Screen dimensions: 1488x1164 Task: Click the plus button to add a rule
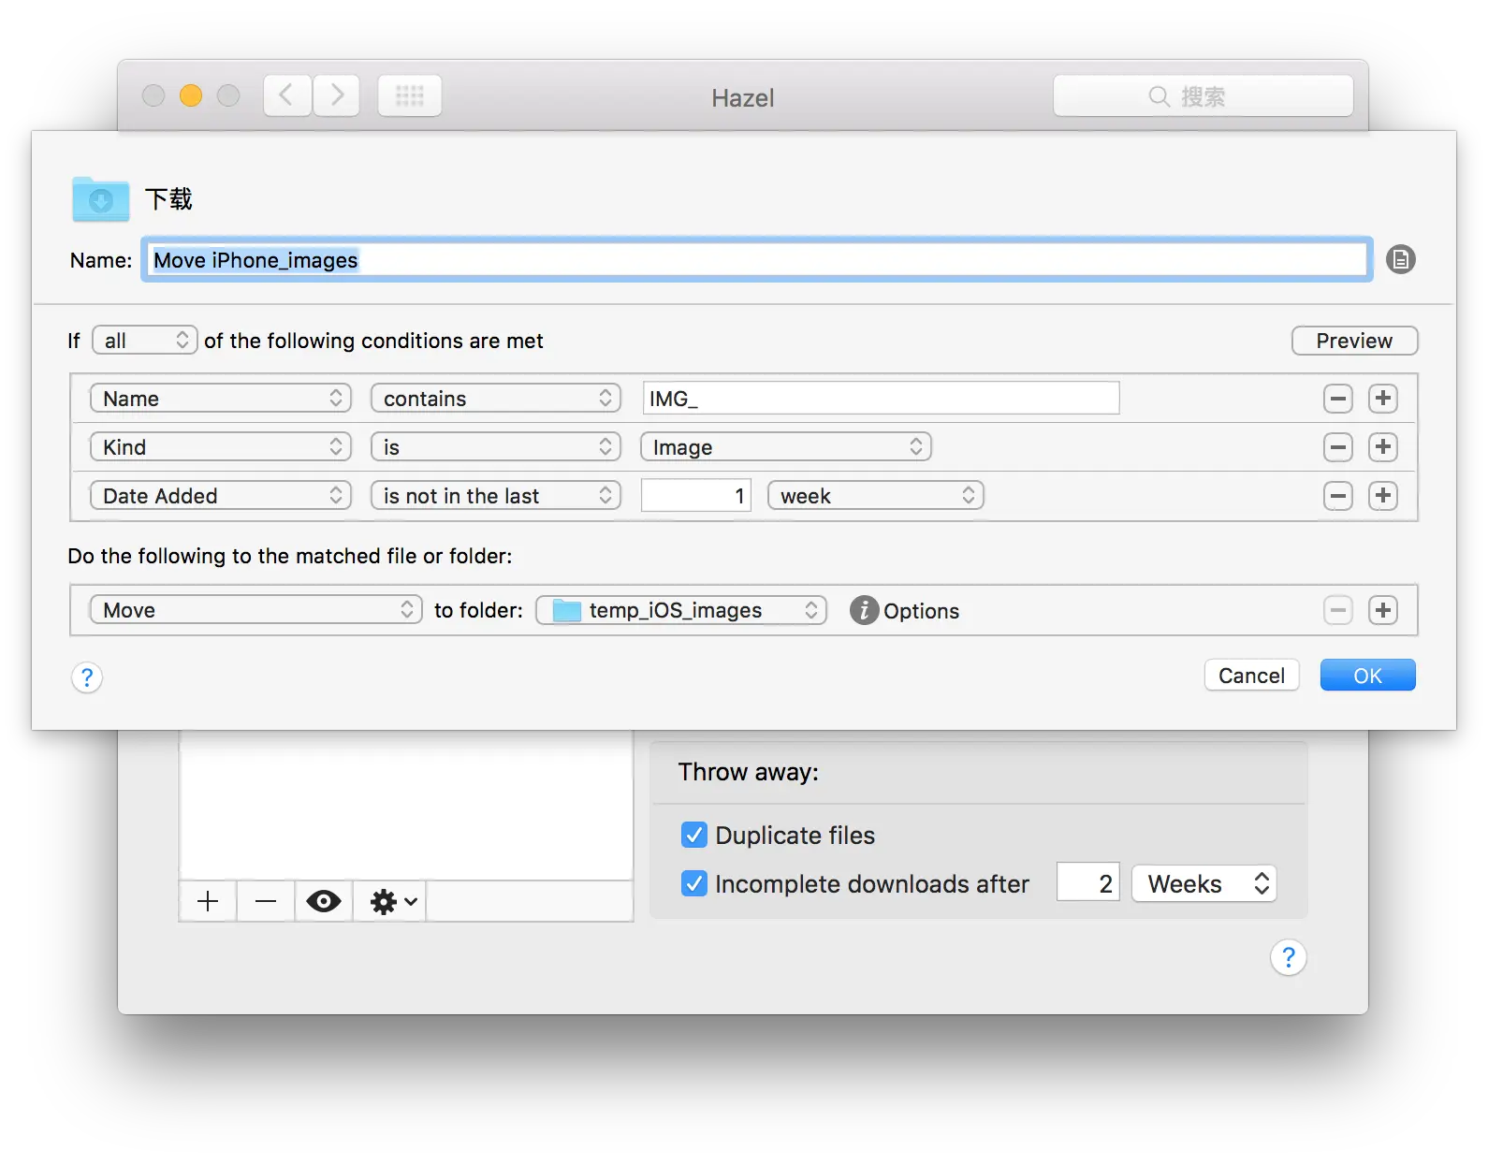(x=208, y=902)
